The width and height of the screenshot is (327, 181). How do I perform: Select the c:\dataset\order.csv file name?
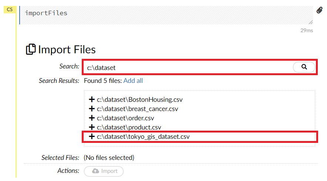pos(125,118)
